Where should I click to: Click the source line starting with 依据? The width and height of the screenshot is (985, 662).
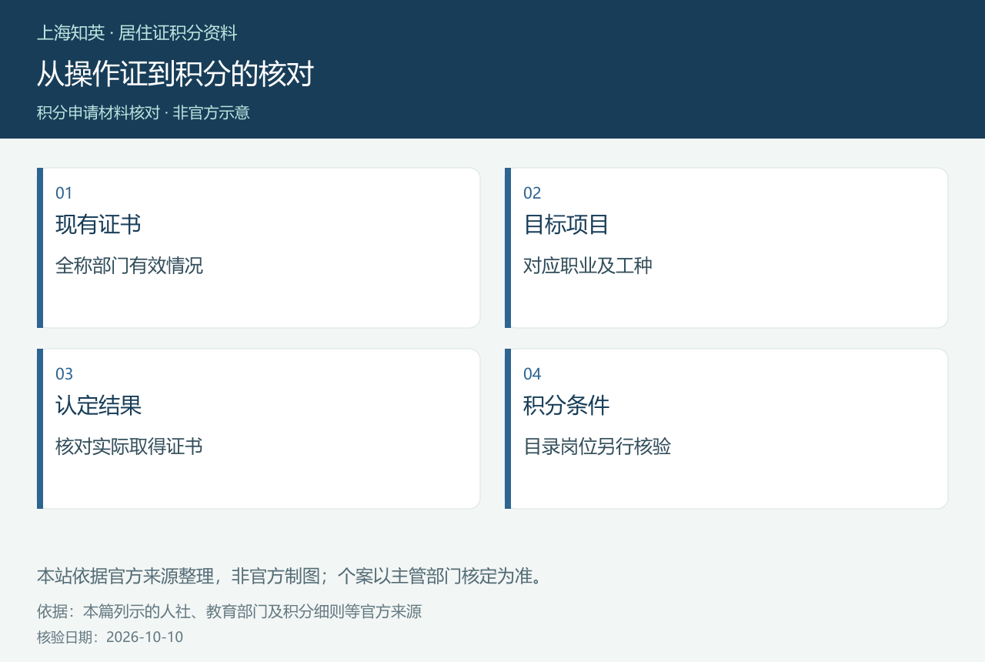pos(229,612)
